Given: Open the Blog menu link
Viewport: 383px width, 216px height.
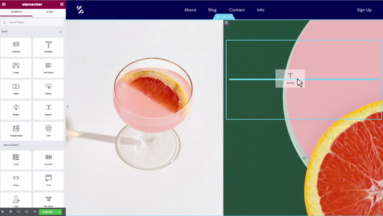Looking at the screenshot, I should (212, 10).
